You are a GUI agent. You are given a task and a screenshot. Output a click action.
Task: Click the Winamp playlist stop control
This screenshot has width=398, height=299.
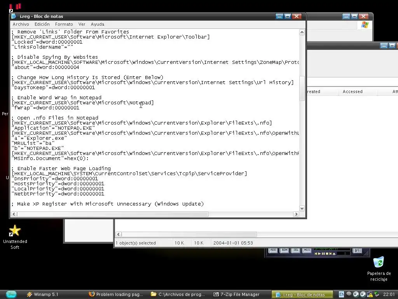[327, 254]
